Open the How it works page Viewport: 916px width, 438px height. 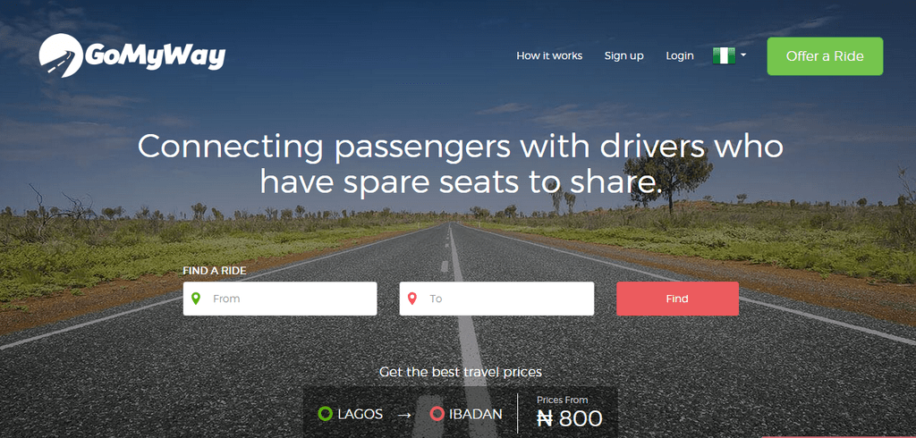tap(549, 56)
